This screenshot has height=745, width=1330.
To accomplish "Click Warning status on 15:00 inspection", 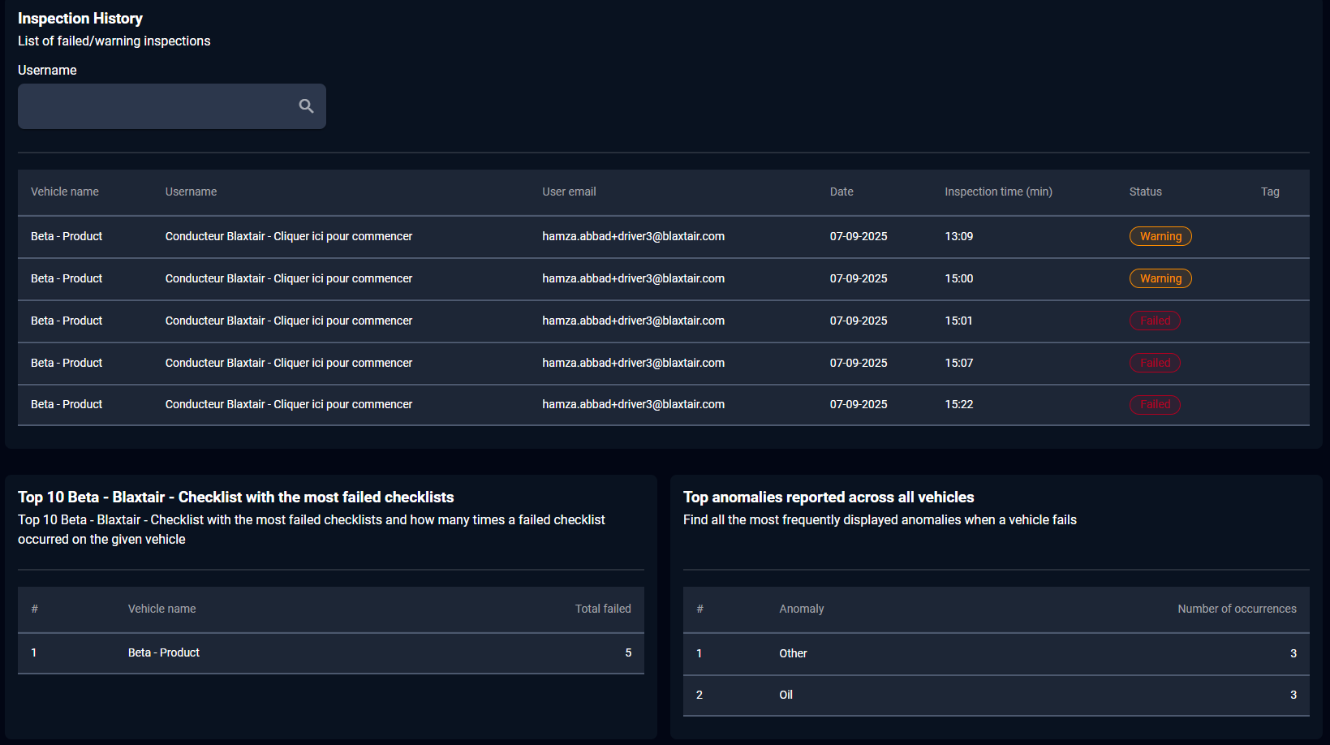I will [x=1160, y=278].
